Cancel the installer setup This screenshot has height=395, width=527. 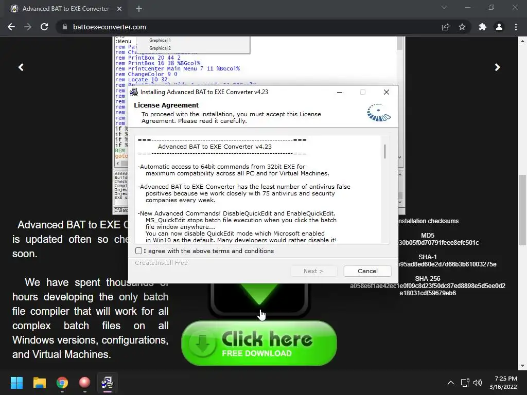(367, 271)
